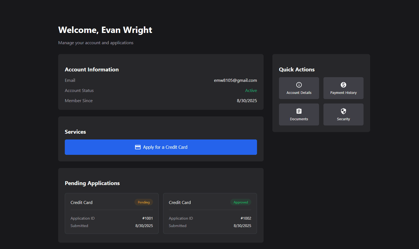Select the Approved status badge
Screen dimensions: 419x249
pyautogui.click(x=241, y=202)
